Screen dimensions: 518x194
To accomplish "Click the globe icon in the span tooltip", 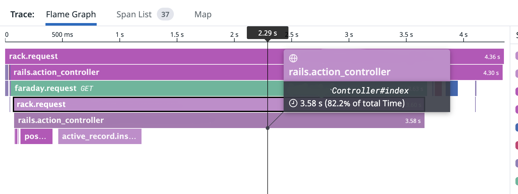I will (293, 58).
